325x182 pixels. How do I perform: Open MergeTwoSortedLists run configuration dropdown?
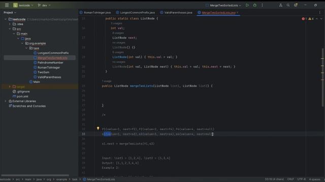pyautogui.click(x=223, y=6)
